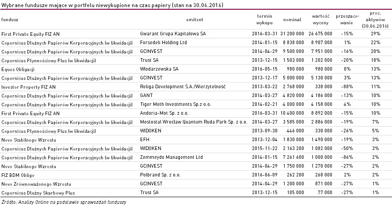Select nominal value '7 261 600'
The image size is (392, 206).
293,157
